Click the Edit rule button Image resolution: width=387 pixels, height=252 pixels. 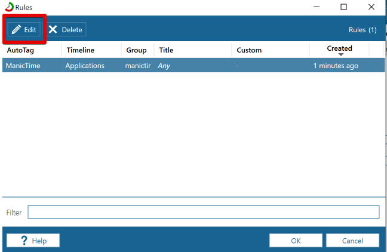coord(24,30)
